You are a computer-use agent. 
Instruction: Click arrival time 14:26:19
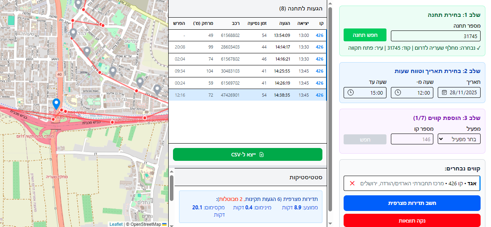283,83
